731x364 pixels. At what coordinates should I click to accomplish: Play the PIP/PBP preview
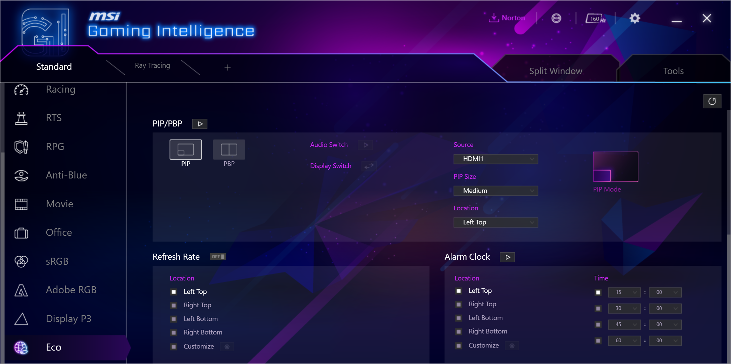[x=200, y=123]
